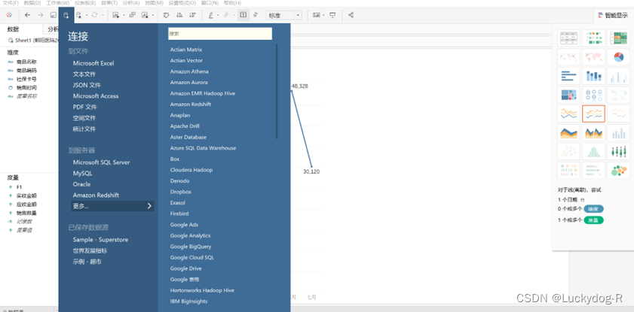The image size is (634, 312).
Task: Select Sheet1 data source entry
Action: tap(35, 41)
